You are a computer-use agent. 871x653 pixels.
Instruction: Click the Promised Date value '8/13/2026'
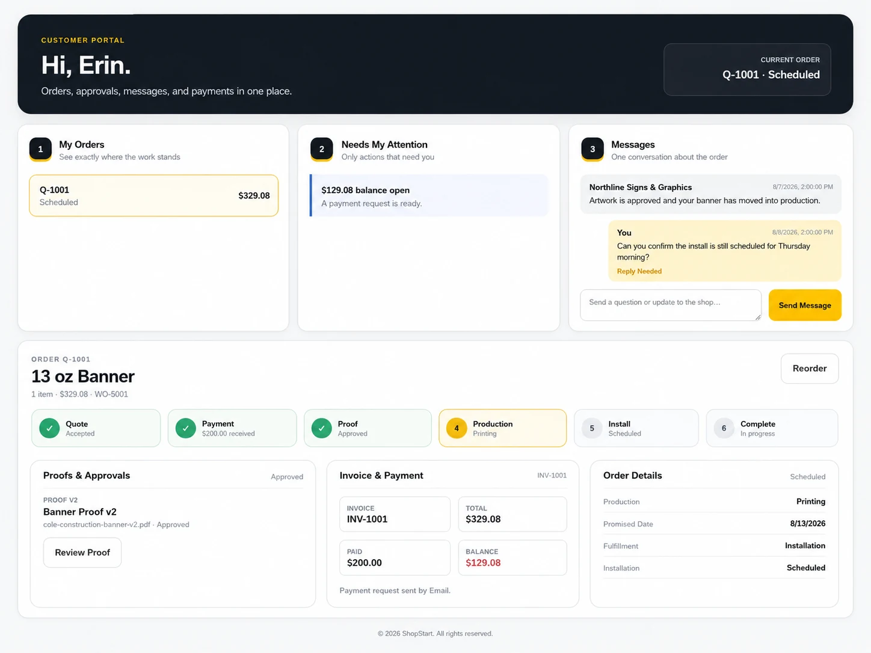[808, 524]
